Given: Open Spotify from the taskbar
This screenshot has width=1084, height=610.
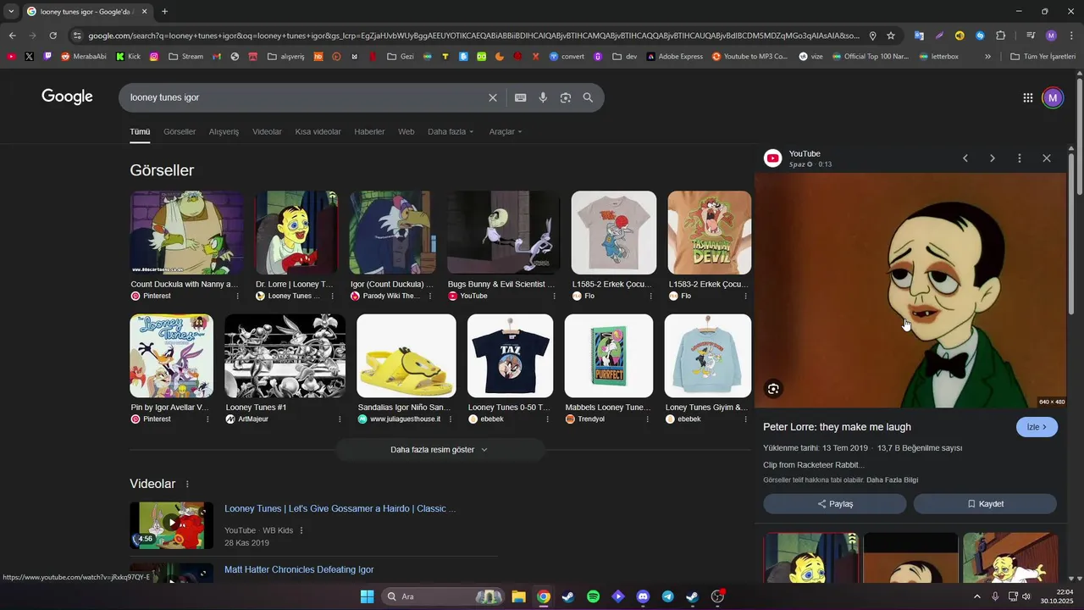Looking at the screenshot, I should pyautogui.click(x=593, y=596).
